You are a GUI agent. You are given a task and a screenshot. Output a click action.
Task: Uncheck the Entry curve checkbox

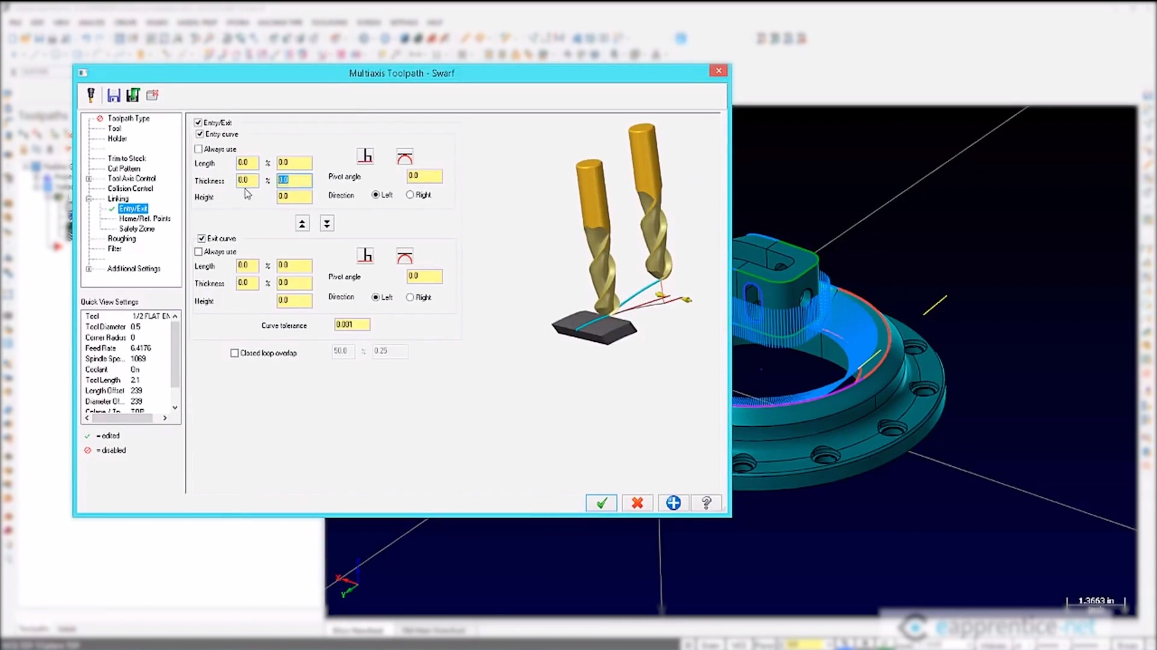199,134
